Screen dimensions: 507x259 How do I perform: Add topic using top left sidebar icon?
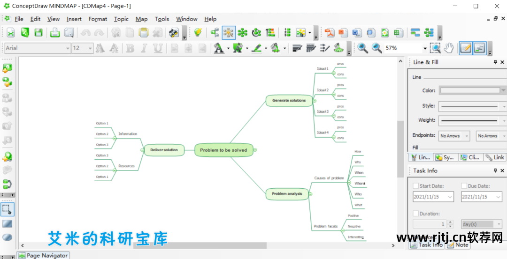[7, 68]
